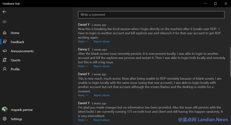Viewport: 231px width, 125px height.
Task: Click the Home house icon
Action: pyautogui.click(x=5, y=33)
